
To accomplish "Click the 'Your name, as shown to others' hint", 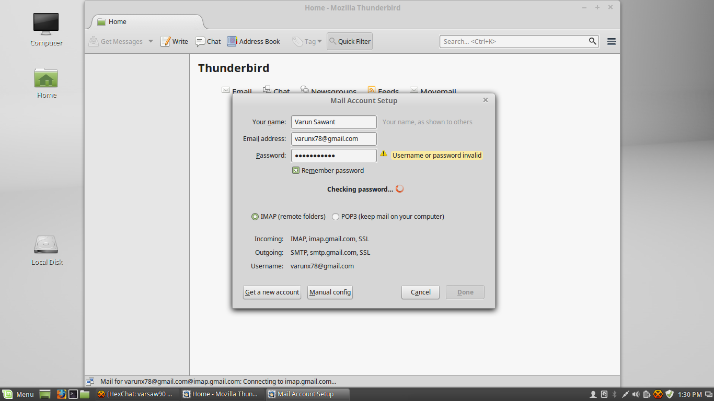I will [x=428, y=122].
